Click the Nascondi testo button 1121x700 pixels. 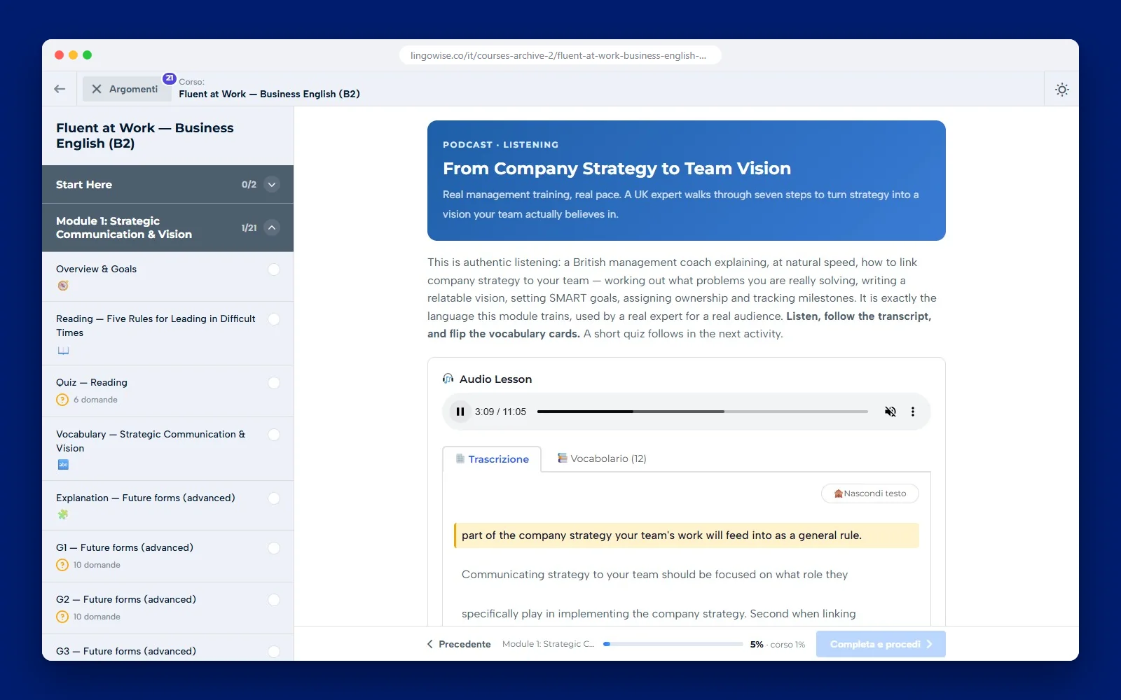pos(870,493)
